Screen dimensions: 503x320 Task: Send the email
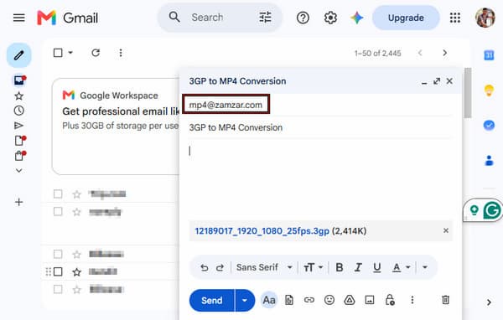pos(212,301)
